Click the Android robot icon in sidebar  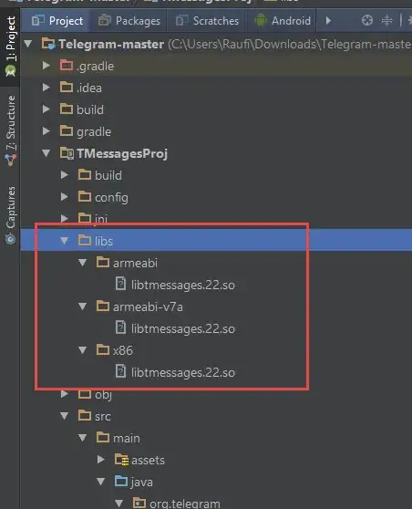[x=10, y=71]
